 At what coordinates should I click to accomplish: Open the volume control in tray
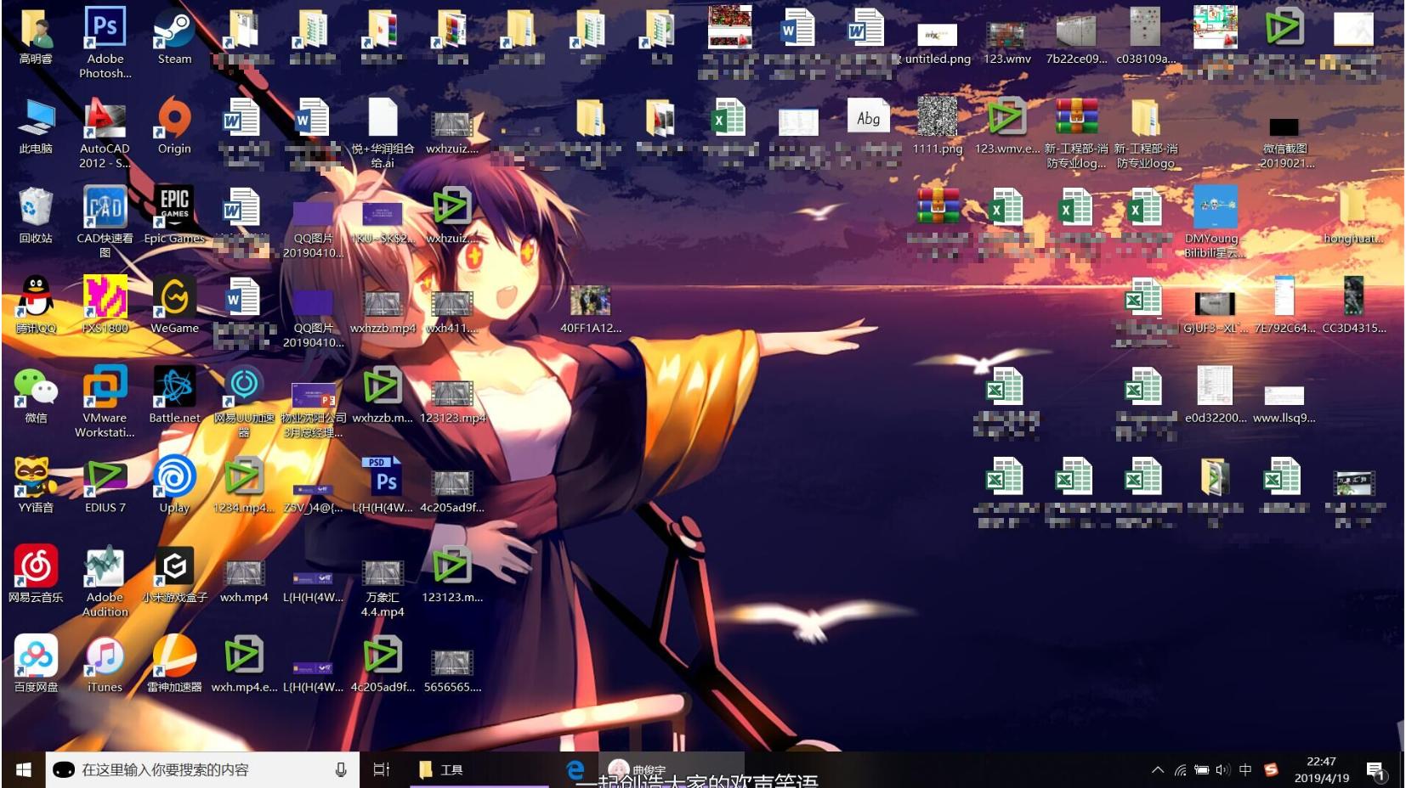click(x=1222, y=770)
